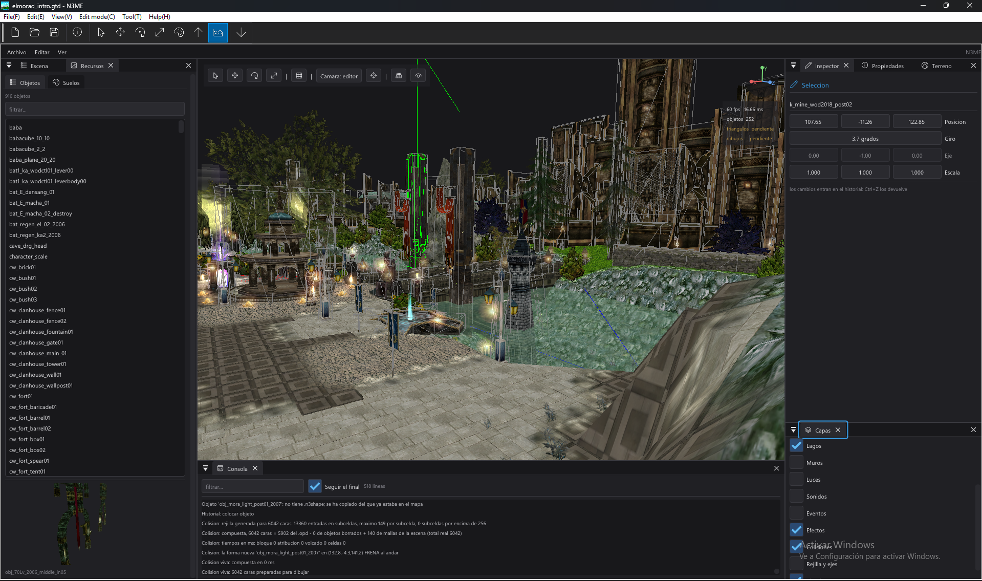Choose the move tool in the viewport toolbar
The image size is (982, 581).
point(235,76)
